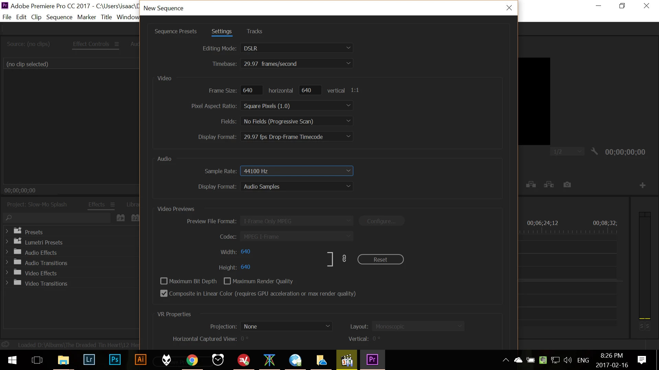Click the Reset button for preview size
The width and height of the screenshot is (659, 370).
tap(380, 260)
